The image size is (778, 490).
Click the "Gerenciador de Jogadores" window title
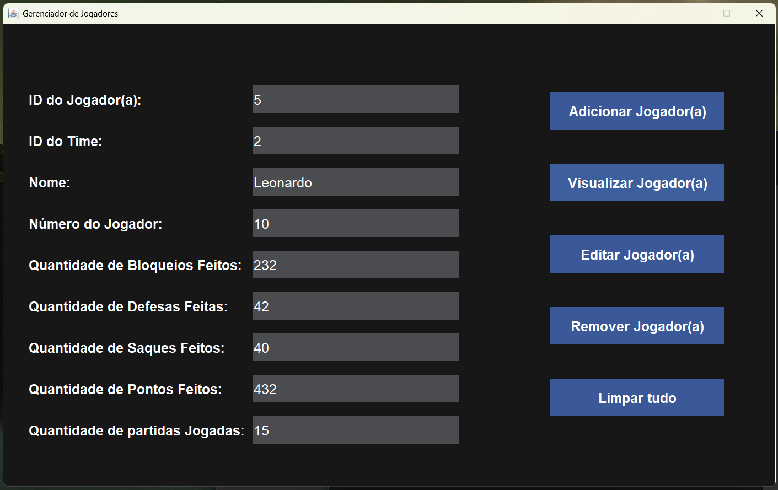71,14
